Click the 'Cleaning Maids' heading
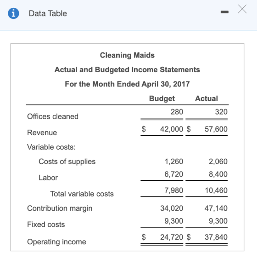Screen dimensions: 257x253 click(x=127, y=55)
